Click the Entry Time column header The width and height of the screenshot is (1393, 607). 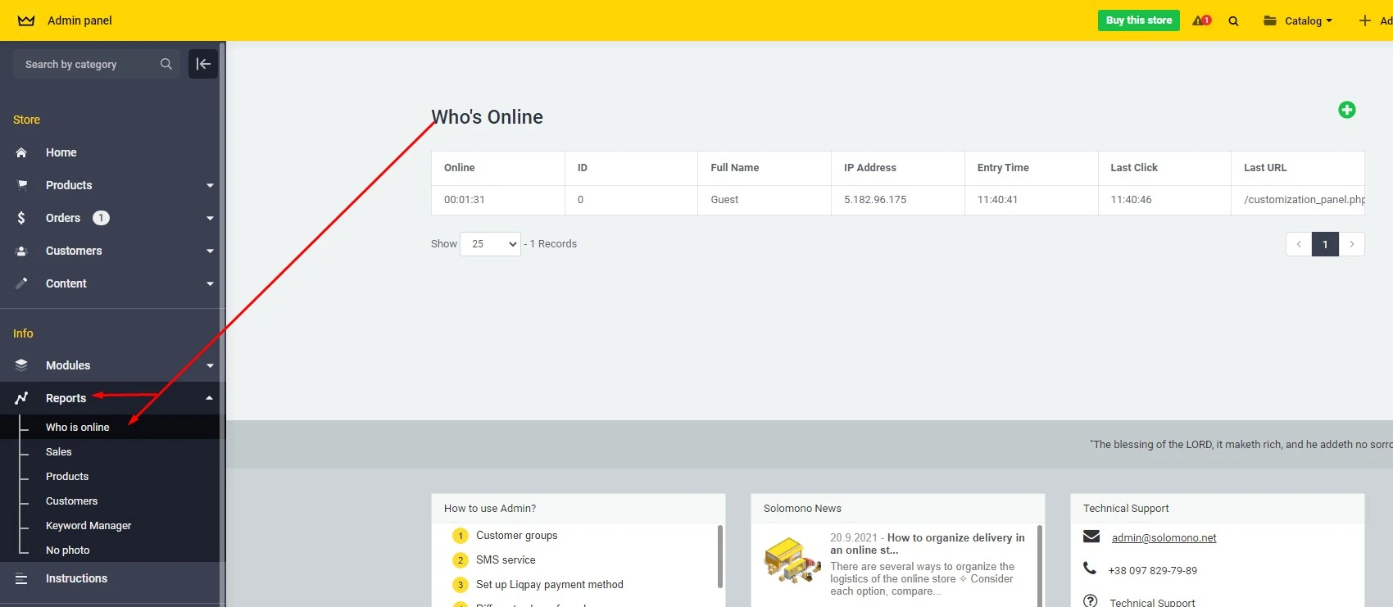coord(1003,168)
